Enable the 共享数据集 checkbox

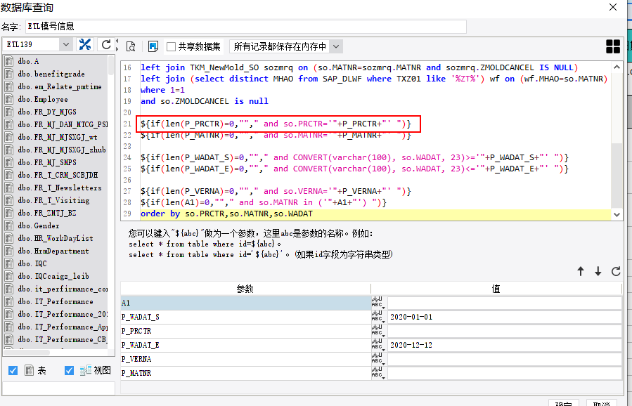(x=171, y=47)
